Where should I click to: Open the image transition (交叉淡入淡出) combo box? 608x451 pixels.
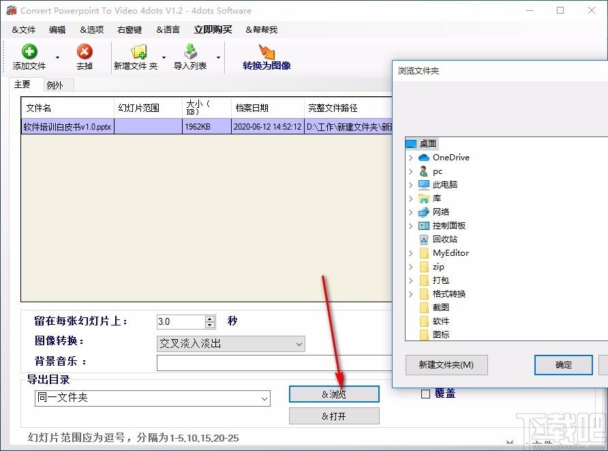click(x=230, y=344)
